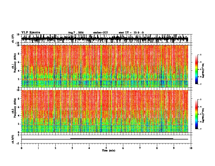This screenshot has width=215, height=166.
Task: Click the ch.1 colorbar label "log(PSD)(V²/Hz)"
Action: pyautogui.click(x=203, y=71)
